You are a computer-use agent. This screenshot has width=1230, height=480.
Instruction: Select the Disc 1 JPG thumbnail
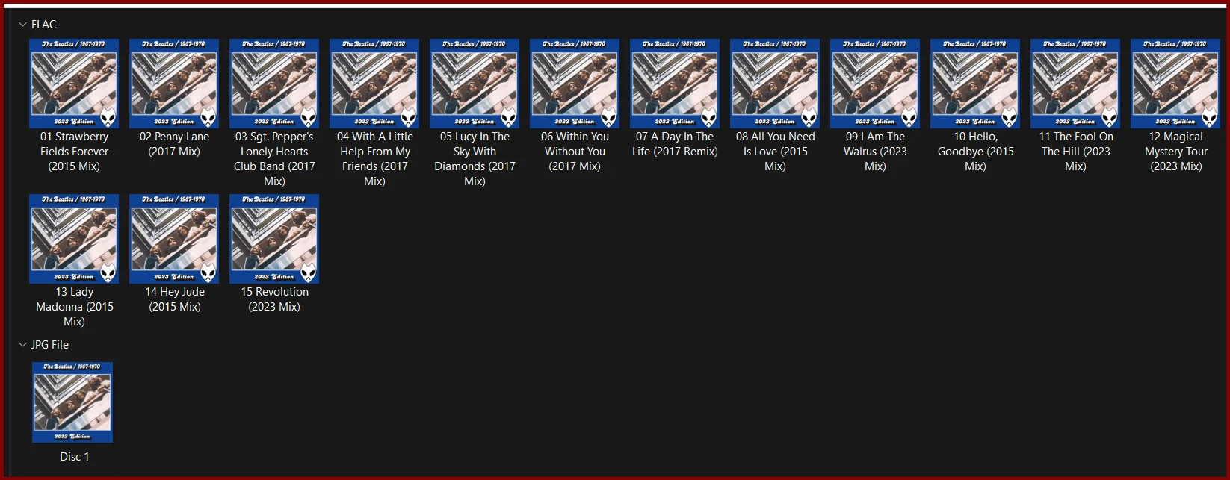[72, 402]
